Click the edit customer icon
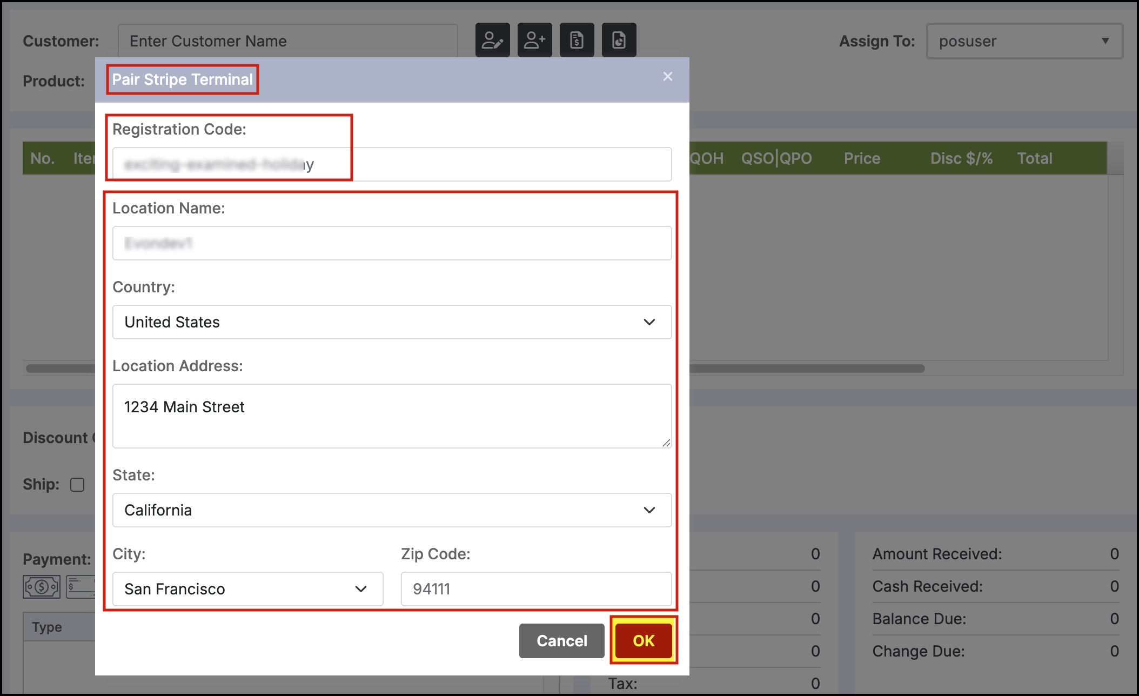The width and height of the screenshot is (1139, 696). coord(492,40)
